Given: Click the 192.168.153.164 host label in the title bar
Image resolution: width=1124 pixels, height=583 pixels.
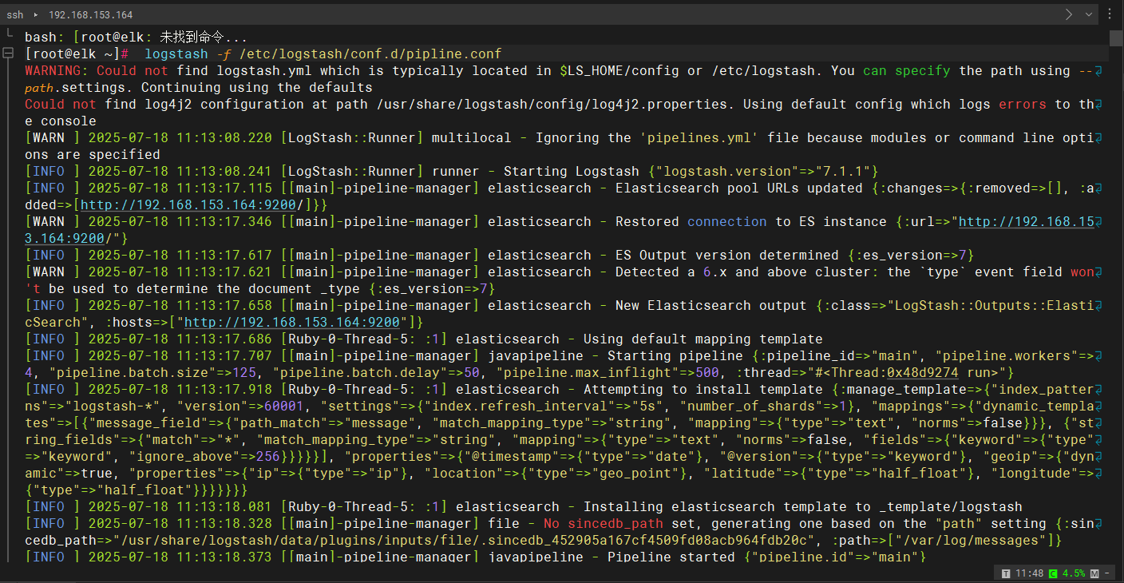Looking at the screenshot, I should click(90, 14).
